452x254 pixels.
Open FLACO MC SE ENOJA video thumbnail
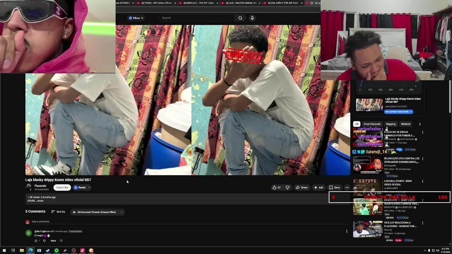(368, 138)
